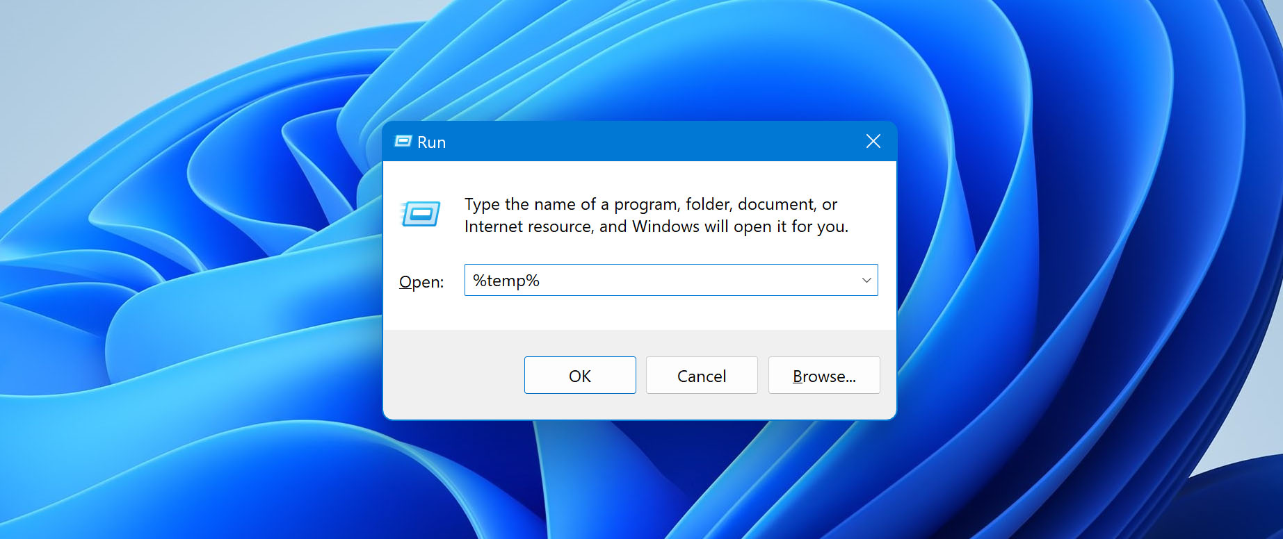1283x539 pixels.
Task: Click the small Run icon in title bar
Action: (403, 142)
